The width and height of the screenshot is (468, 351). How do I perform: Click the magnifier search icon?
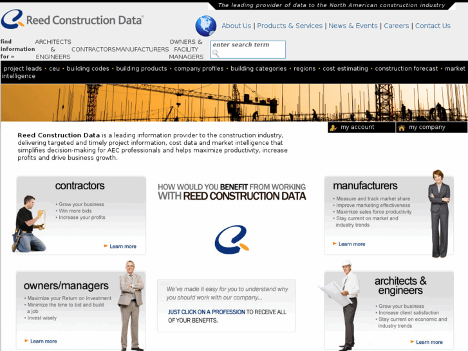216,53
